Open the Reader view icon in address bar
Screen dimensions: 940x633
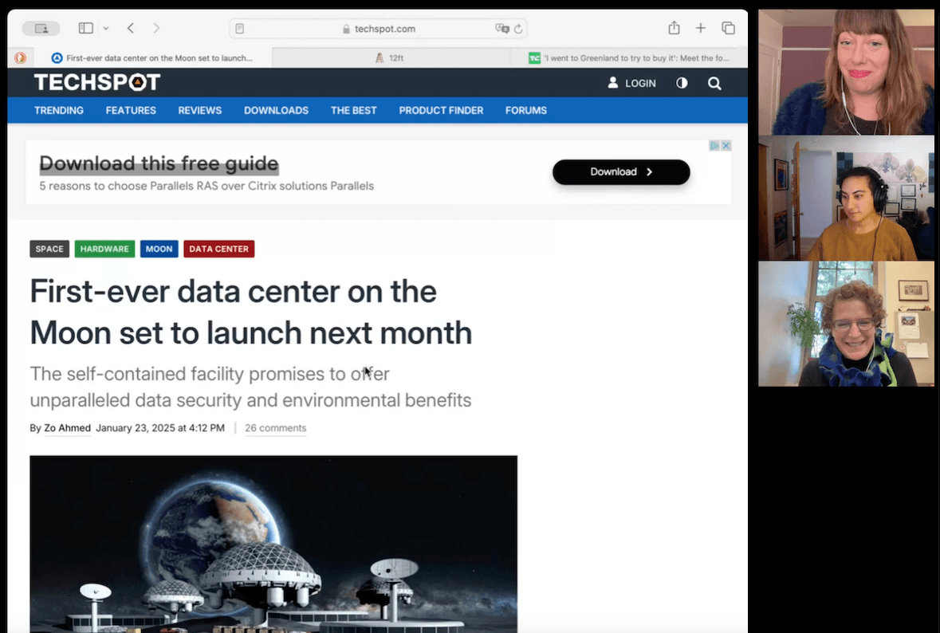[x=240, y=28]
